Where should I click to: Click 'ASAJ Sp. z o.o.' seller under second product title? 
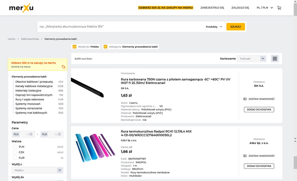click(129, 140)
